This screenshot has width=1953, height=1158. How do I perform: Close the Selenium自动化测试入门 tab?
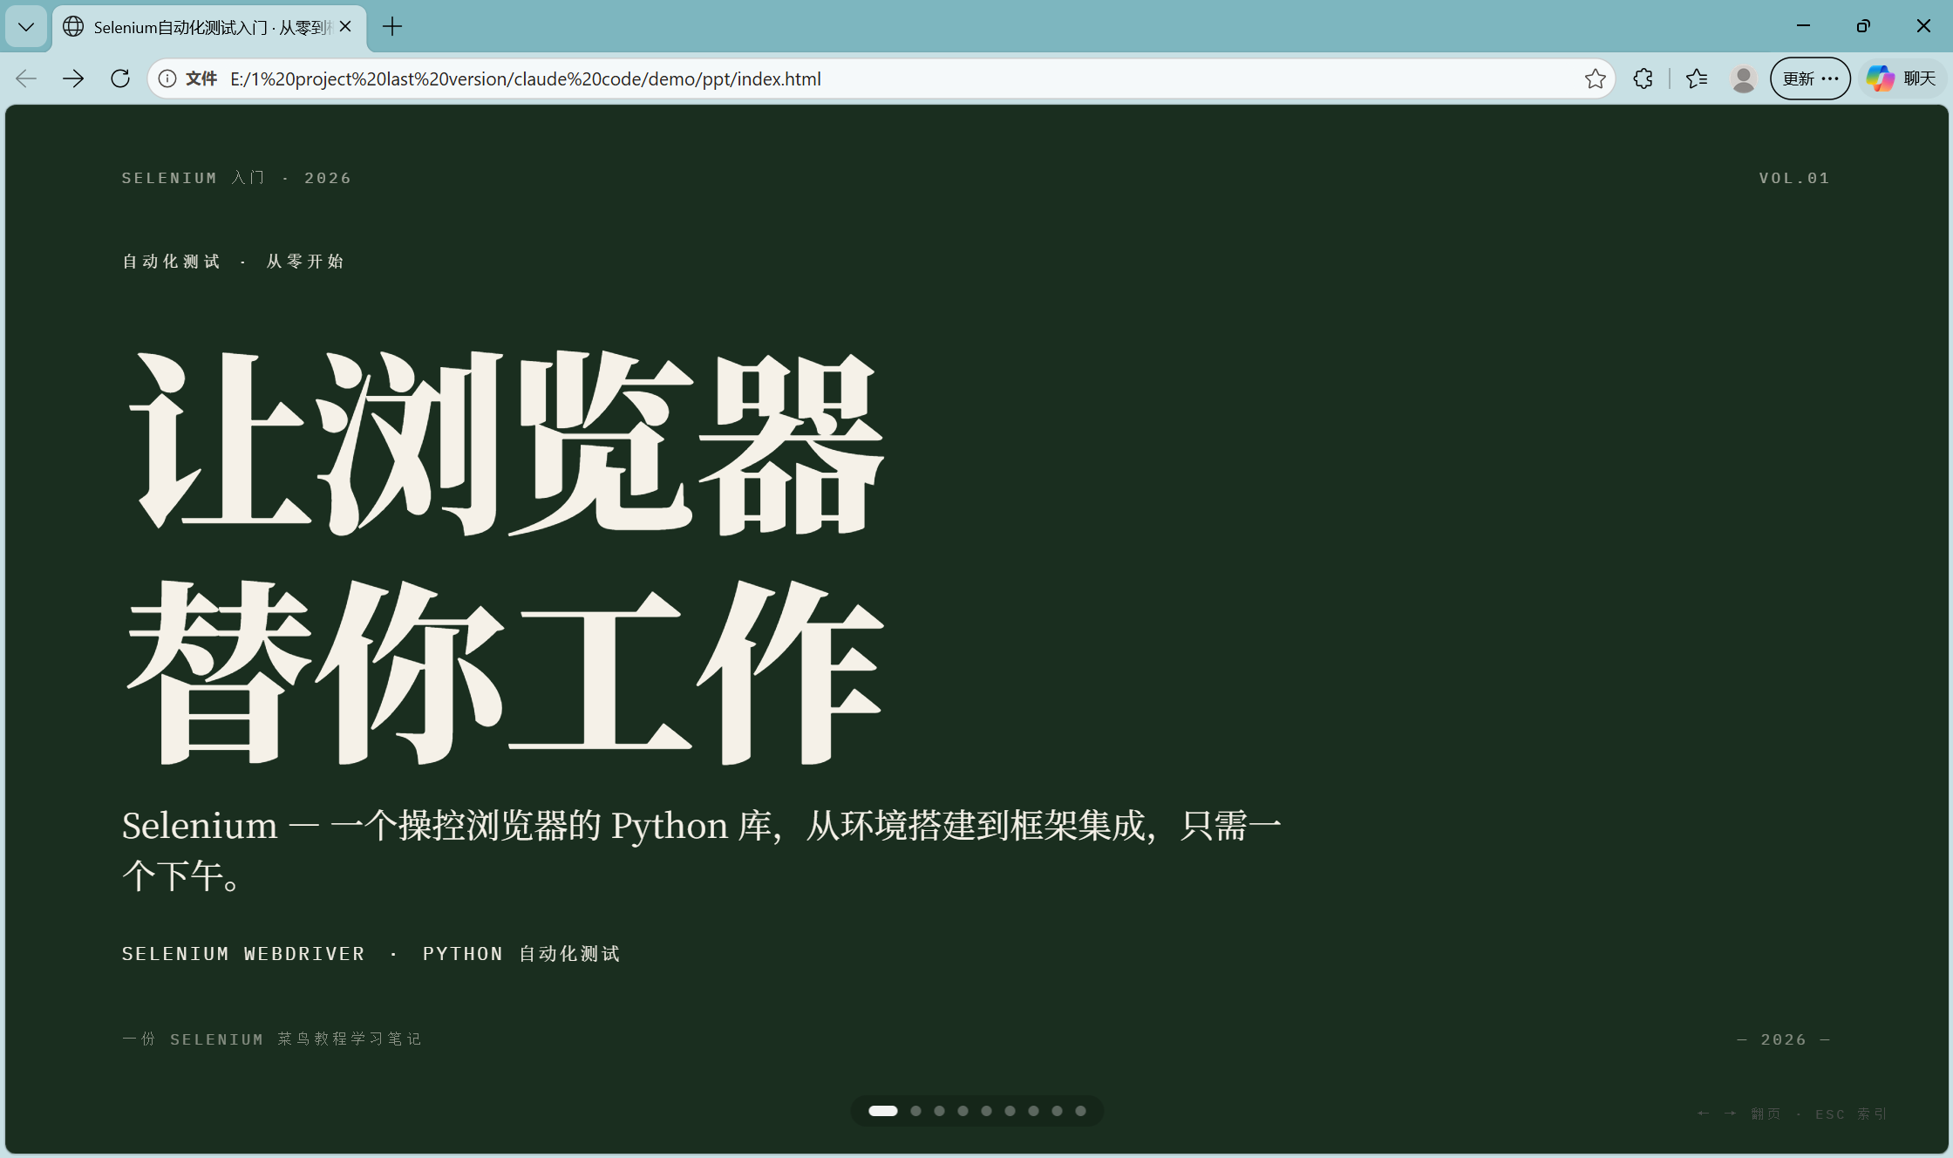(x=345, y=27)
